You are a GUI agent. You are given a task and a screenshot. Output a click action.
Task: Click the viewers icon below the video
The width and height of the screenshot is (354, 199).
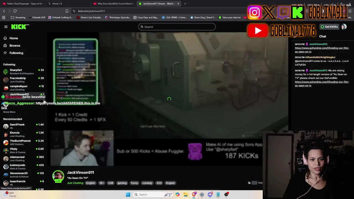tap(249, 183)
